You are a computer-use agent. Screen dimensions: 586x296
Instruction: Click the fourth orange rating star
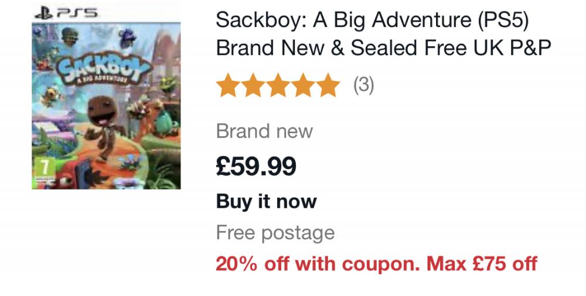pyautogui.click(x=302, y=86)
